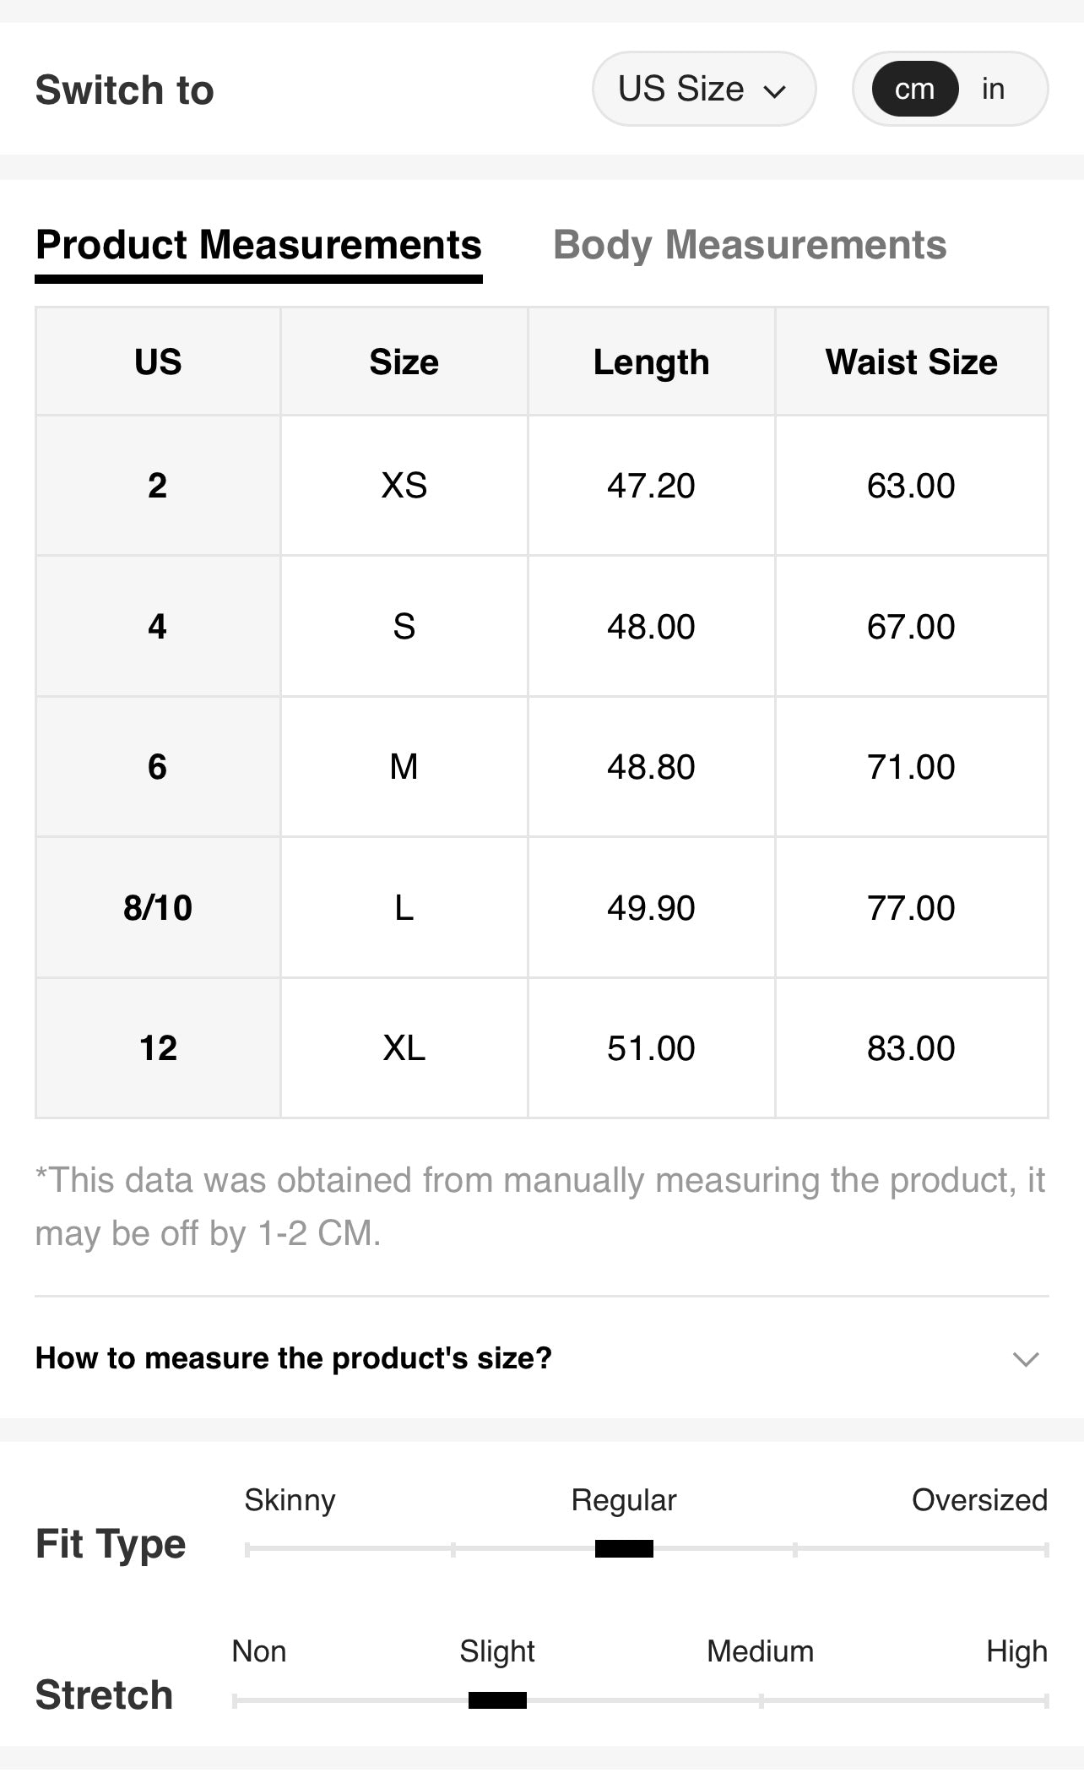
Task: Expand how to measure product's size
Action: pos(293,1357)
